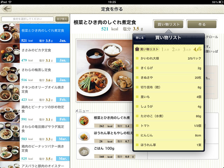Check the きぬさや item box
Screen dimensions: 224x168
[137, 78]
